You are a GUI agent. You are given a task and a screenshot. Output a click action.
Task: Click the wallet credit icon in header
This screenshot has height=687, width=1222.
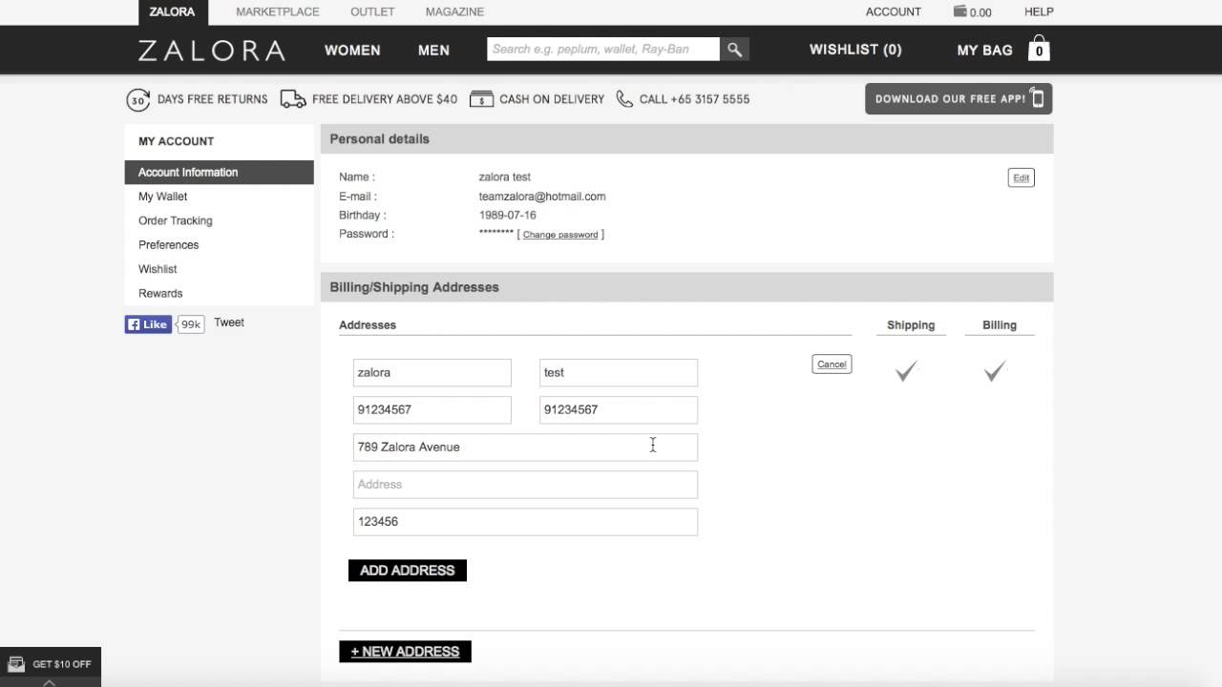[x=959, y=11]
